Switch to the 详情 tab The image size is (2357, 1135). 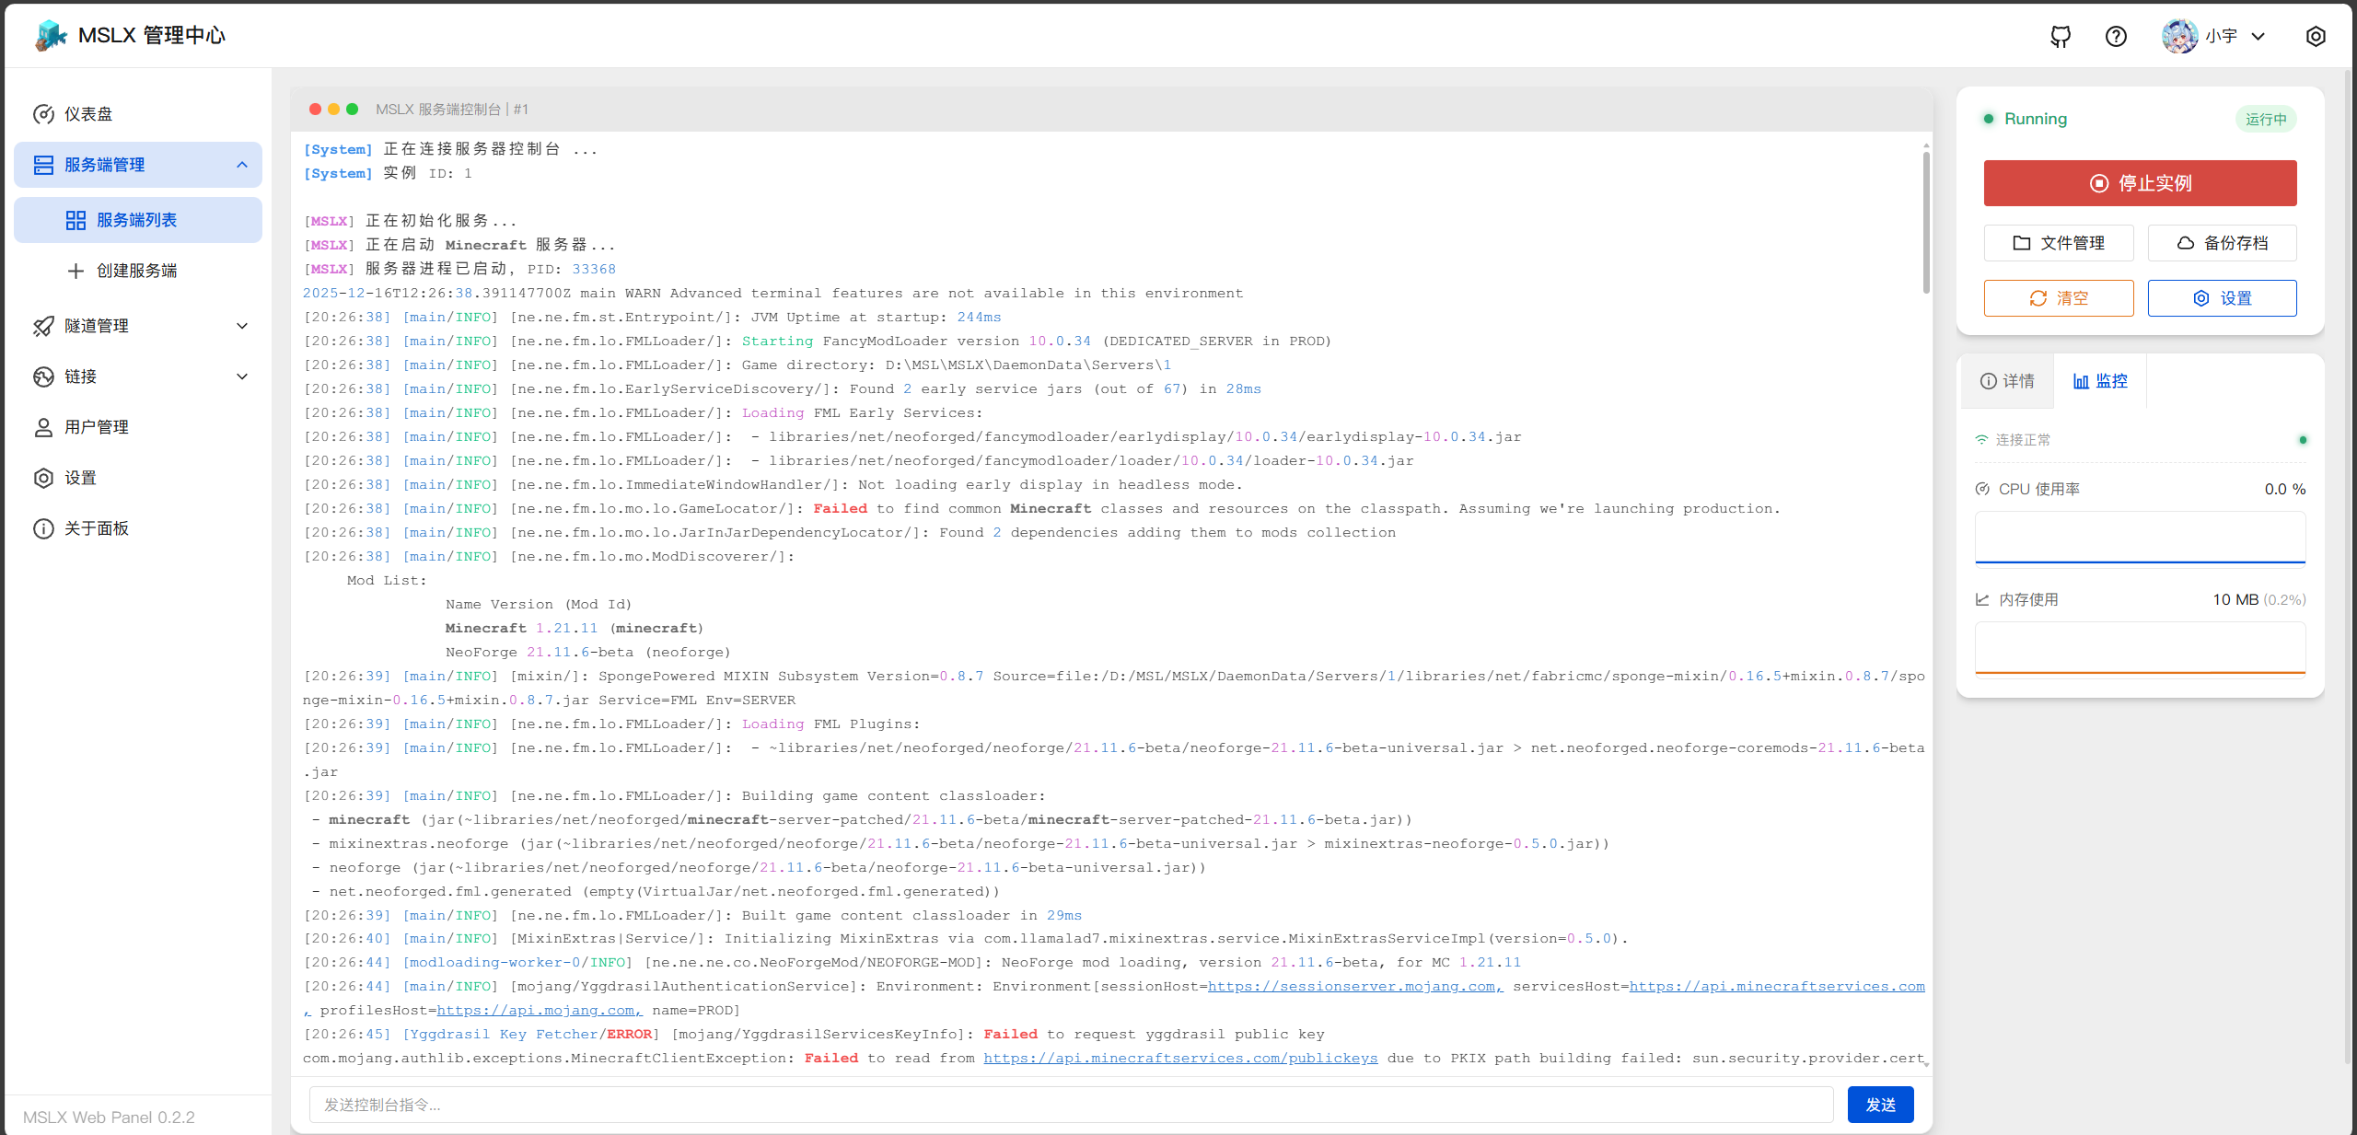[2007, 381]
